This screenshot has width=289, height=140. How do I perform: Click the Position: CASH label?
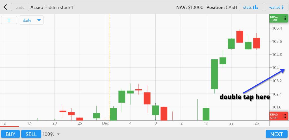click(221, 7)
